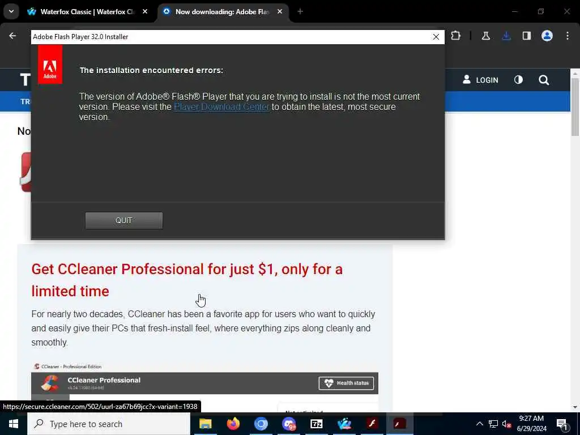
Task: Click the page vertical scrollbar thumb
Action: pos(575,107)
